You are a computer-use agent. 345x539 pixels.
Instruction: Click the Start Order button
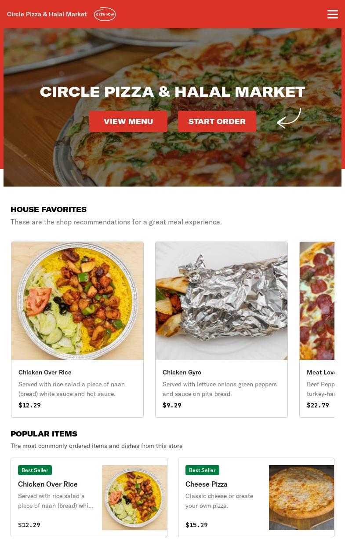click(217, 121)
